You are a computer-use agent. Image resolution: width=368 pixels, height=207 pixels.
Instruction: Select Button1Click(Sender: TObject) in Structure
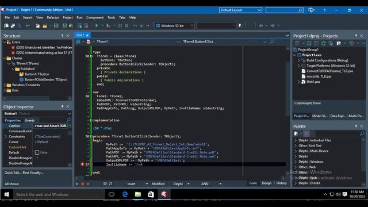[x=46, y=79]
